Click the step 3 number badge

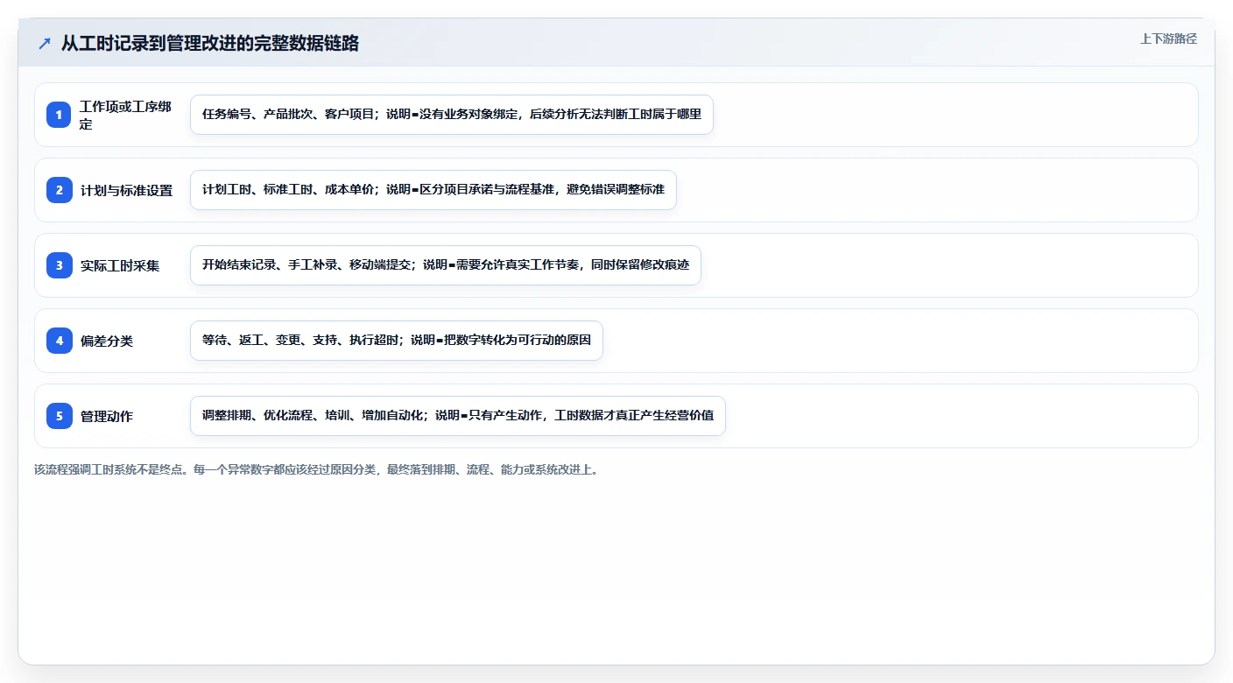pos(60,265)
